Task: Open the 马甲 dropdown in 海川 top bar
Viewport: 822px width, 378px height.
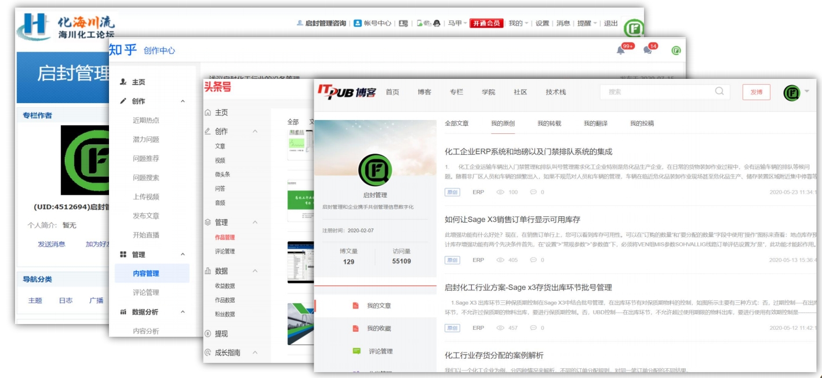Action: tap(457, 23)
